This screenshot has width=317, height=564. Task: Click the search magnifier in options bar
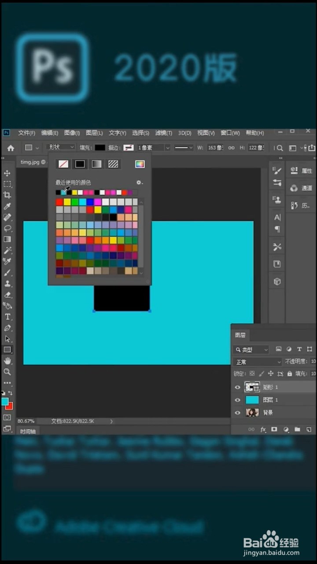[280, 148]
